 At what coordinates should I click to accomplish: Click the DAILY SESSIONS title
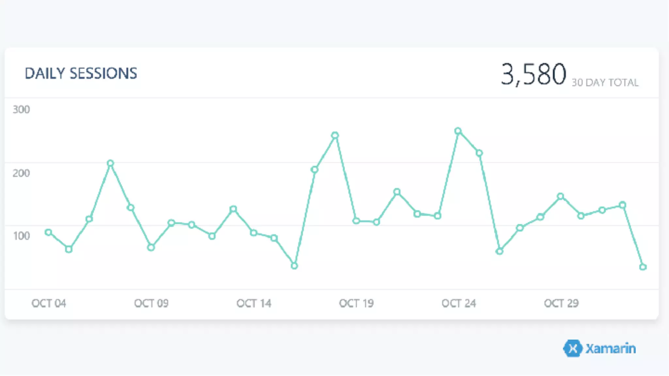pyautogui.click(x=81, y=73)
